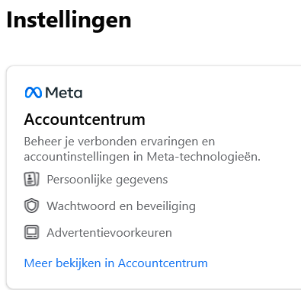Click the word beveiliging in the security entry
The width and height of the screenshot is (301, 290).
166,206
